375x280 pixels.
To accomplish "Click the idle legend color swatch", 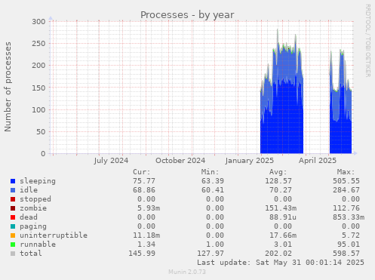I will point(13,190).
